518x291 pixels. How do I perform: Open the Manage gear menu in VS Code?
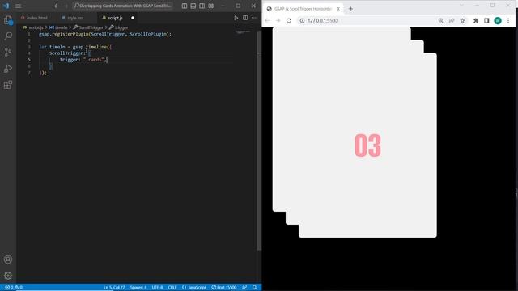click(x=8, y=276)
